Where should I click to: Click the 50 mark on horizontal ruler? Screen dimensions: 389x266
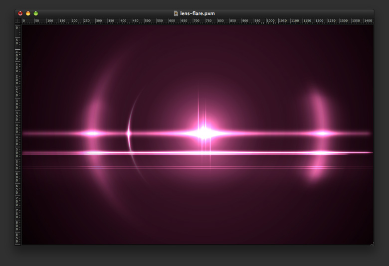(37, 21)
